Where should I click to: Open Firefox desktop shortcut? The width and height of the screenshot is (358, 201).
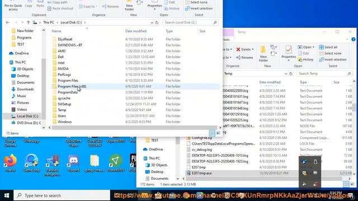10,162
